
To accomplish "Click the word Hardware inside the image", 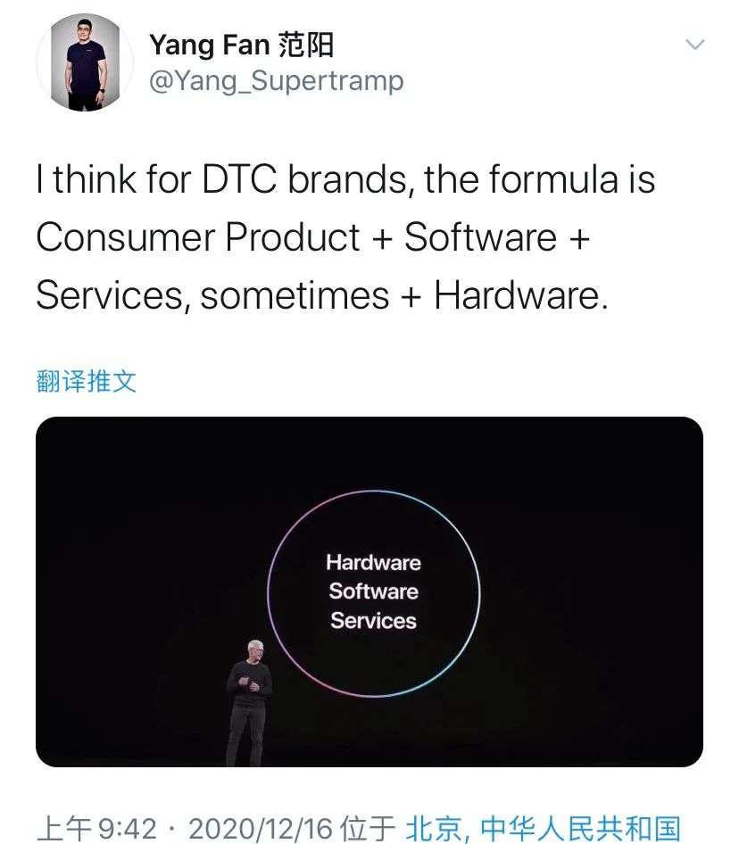I will pyautogui.click(x=373, y=562).
